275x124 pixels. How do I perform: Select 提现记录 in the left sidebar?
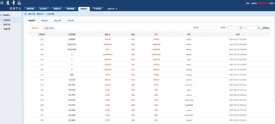(7, 25)
